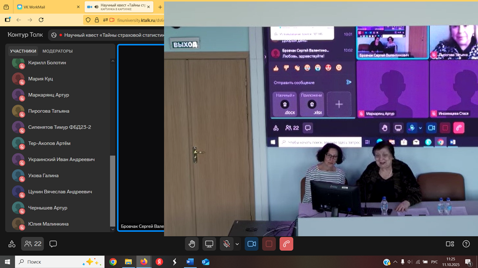Change the video layout view icon
The image size is (478, 268).
449,244
